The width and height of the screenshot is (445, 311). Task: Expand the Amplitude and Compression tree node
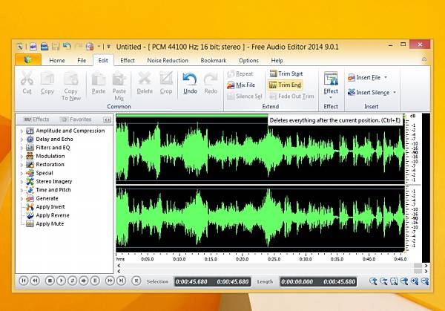click(x=22, y=131)
